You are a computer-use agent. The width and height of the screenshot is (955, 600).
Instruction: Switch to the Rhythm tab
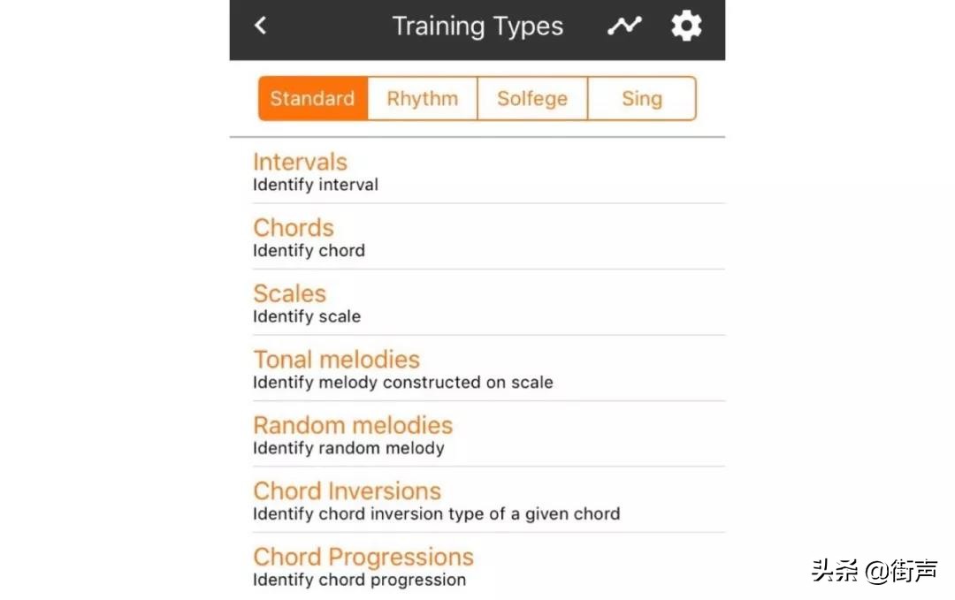point(422,98)
